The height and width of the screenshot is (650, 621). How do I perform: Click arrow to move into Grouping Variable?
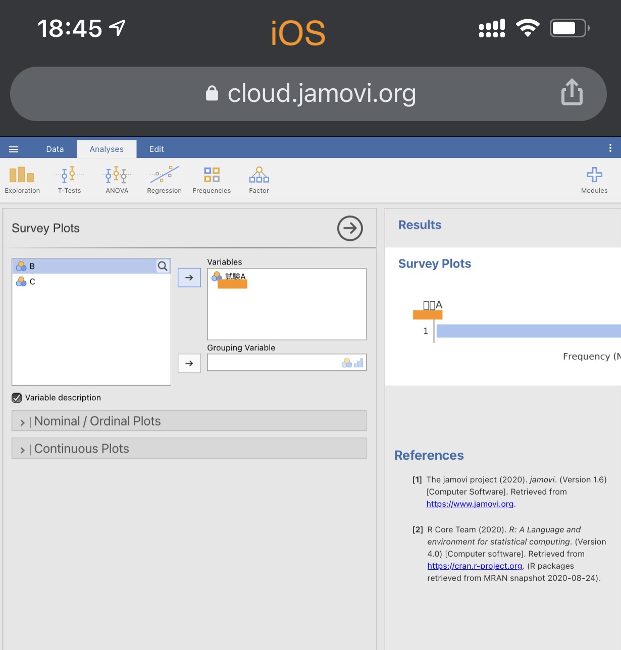tap(189, 363)
